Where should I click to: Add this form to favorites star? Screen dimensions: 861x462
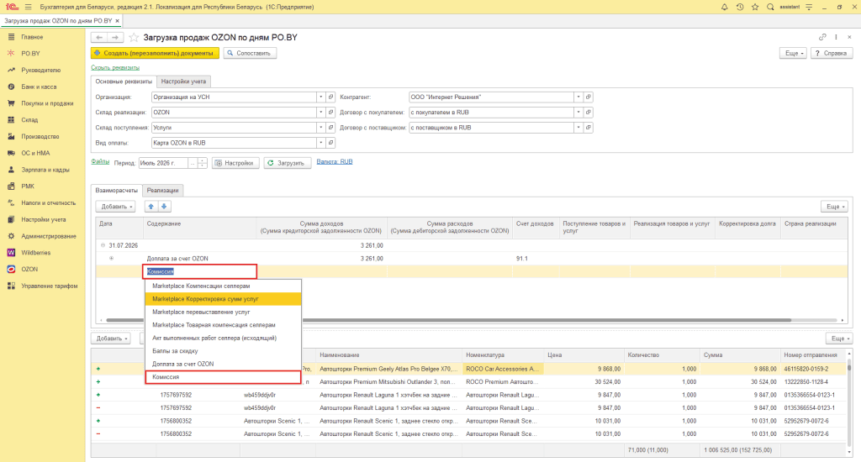click(x=134, y=37)
